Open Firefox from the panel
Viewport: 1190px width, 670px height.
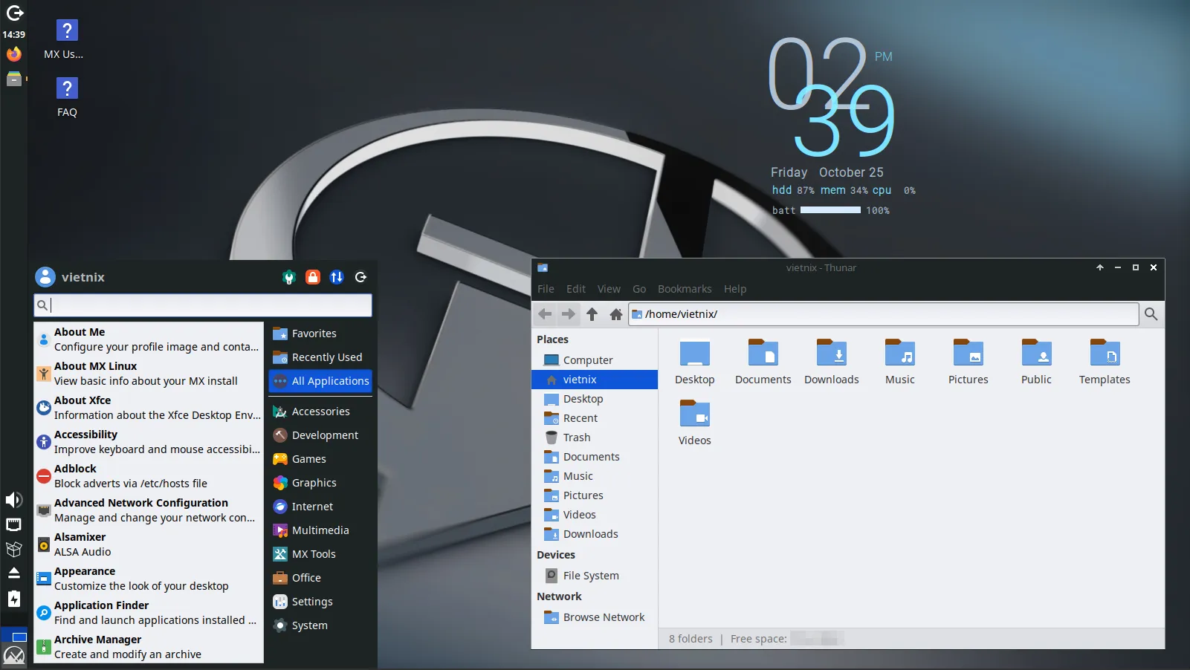14,54
